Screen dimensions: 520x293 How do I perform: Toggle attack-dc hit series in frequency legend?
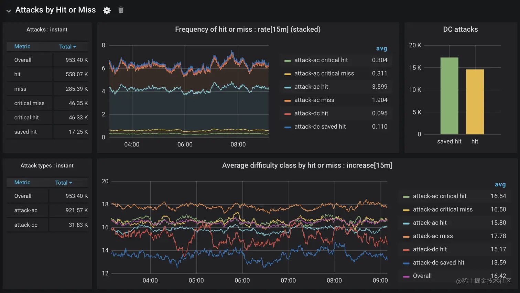[311, 113]
